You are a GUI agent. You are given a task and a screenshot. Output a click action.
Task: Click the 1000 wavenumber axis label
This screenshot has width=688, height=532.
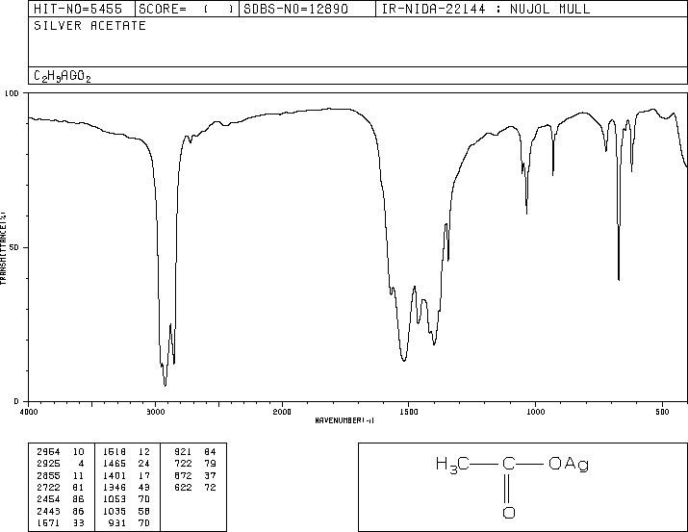(535, 412)
